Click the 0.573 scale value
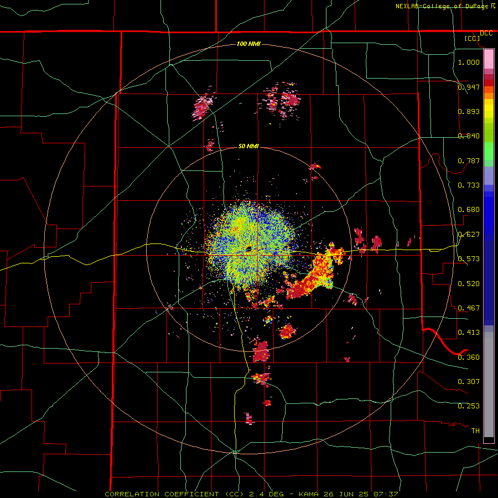 (469, 258)
